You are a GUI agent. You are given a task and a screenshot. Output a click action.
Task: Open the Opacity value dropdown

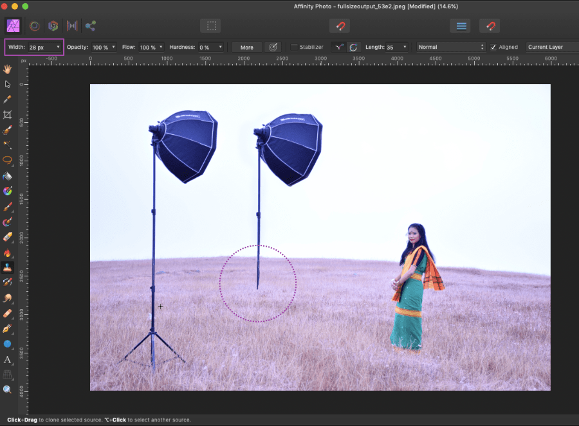pyautogui.click(x=114, y=47)
